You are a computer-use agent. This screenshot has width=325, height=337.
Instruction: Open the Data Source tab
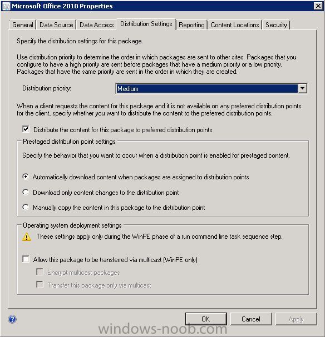click(56, 25)
